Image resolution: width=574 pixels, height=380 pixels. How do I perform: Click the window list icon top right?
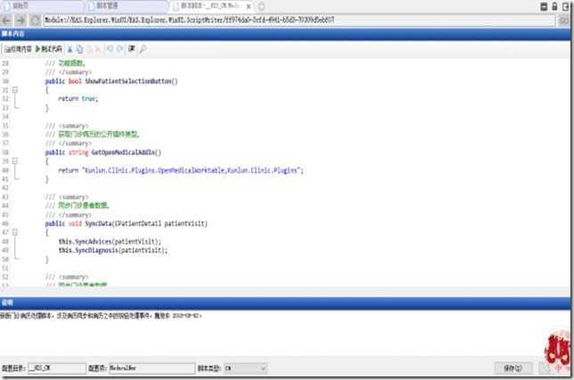[544, 6]
